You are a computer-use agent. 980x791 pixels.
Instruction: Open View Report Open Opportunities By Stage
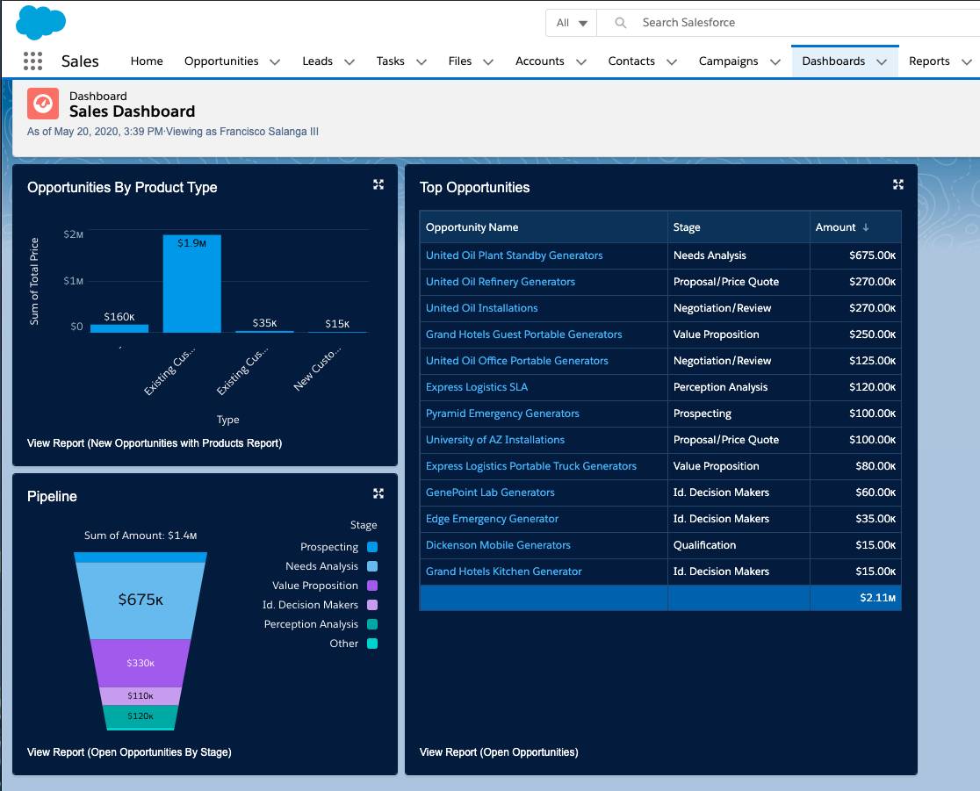pyautogui.click(x=129, y=752)
